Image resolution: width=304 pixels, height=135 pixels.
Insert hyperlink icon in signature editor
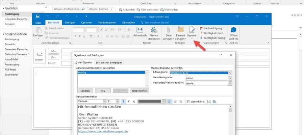click(214, 101)
